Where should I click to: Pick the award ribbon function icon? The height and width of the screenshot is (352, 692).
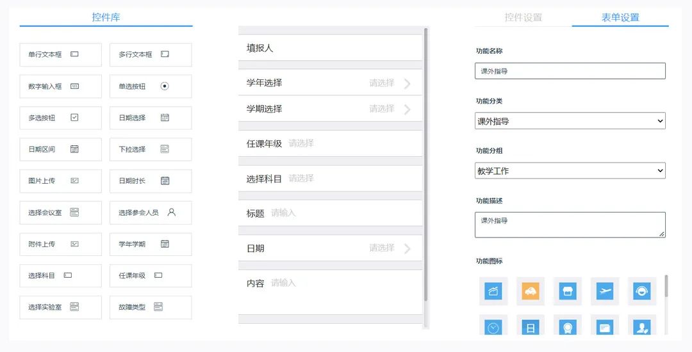click(x=568, y=326)
